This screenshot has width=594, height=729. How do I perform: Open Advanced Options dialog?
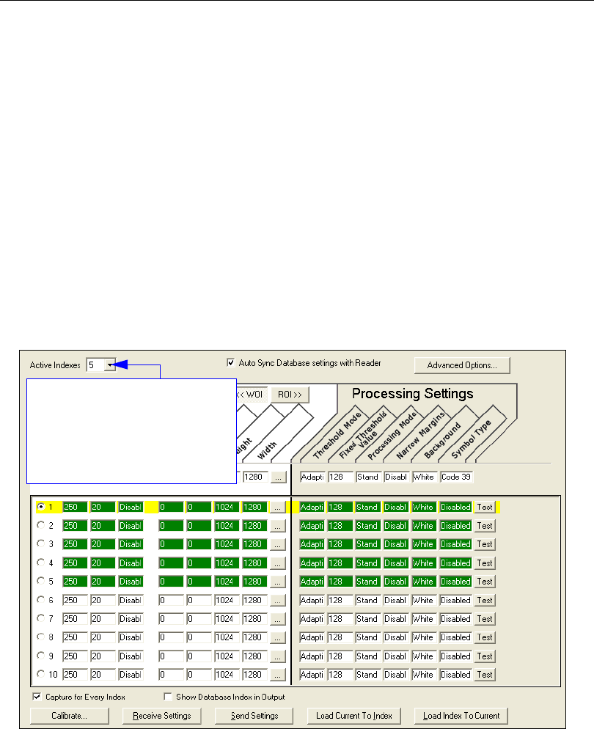point(462,365)
